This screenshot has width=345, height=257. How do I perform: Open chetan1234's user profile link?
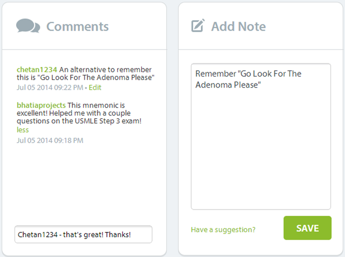(37, 70)
